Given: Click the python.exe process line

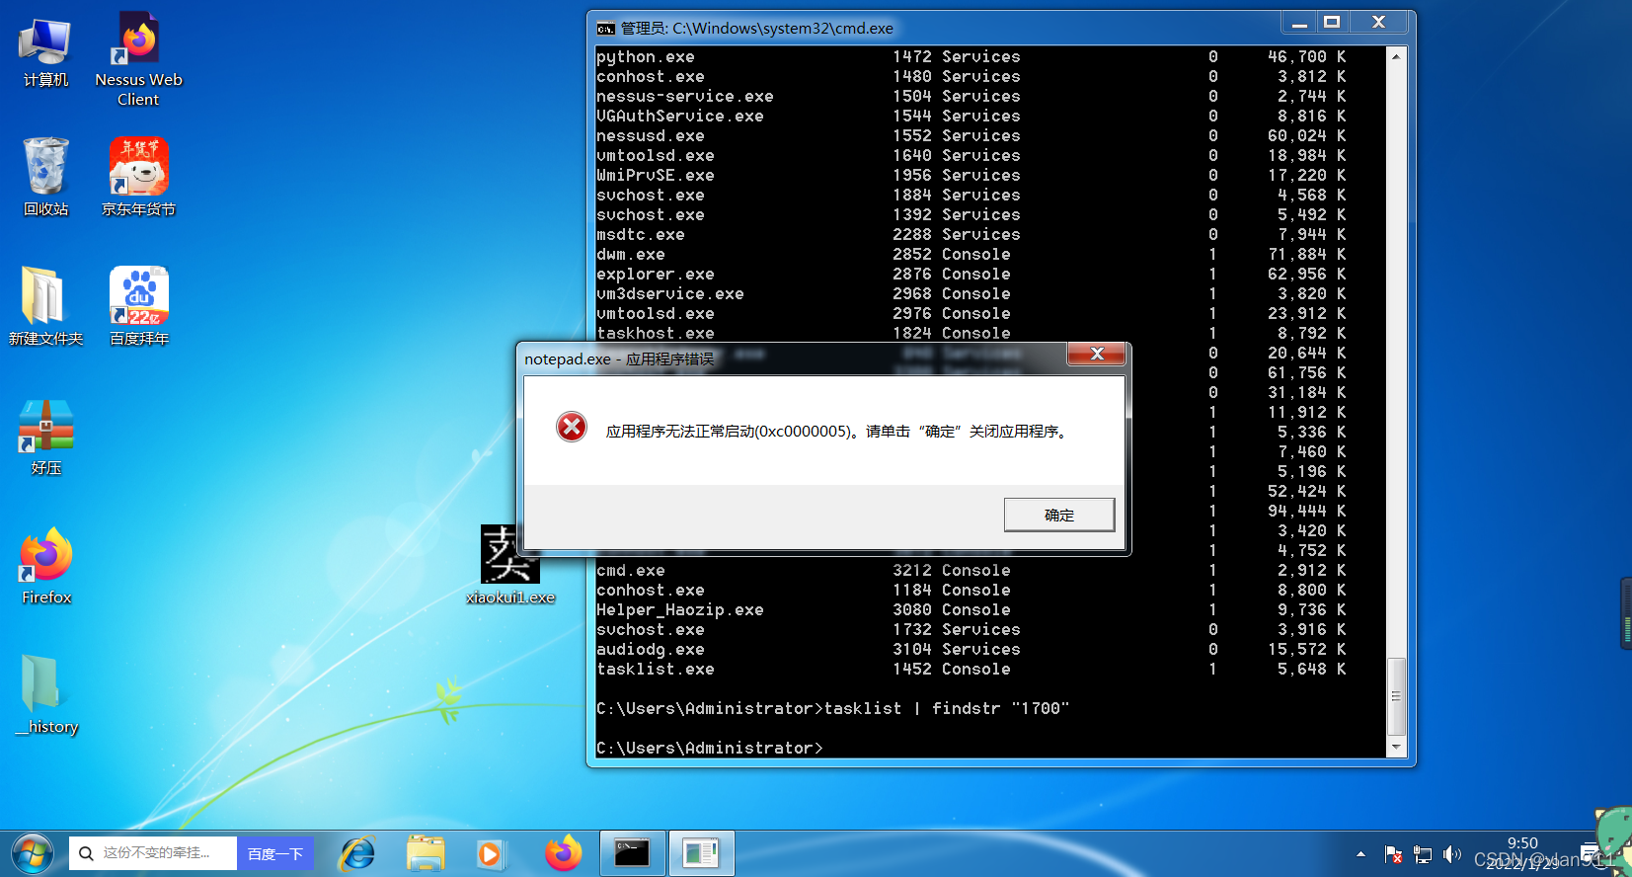Looking at the screenshot, I should 971,57.
